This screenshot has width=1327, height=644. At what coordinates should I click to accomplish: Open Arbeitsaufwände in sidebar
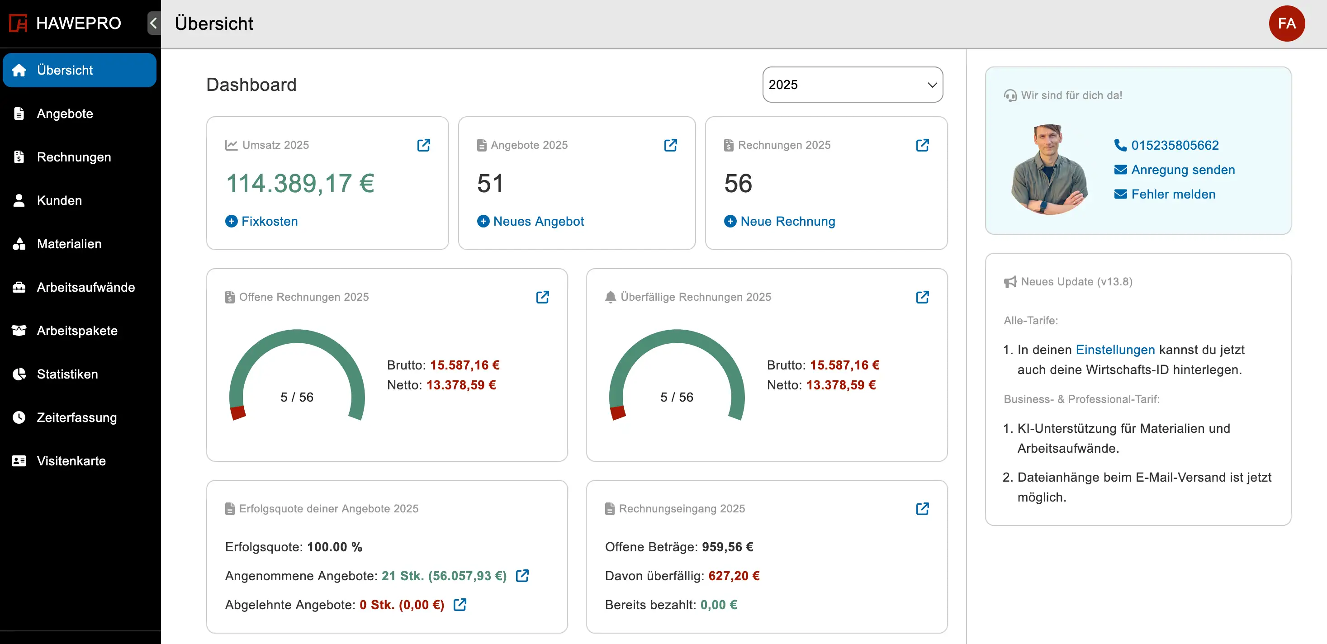[79, 287]
